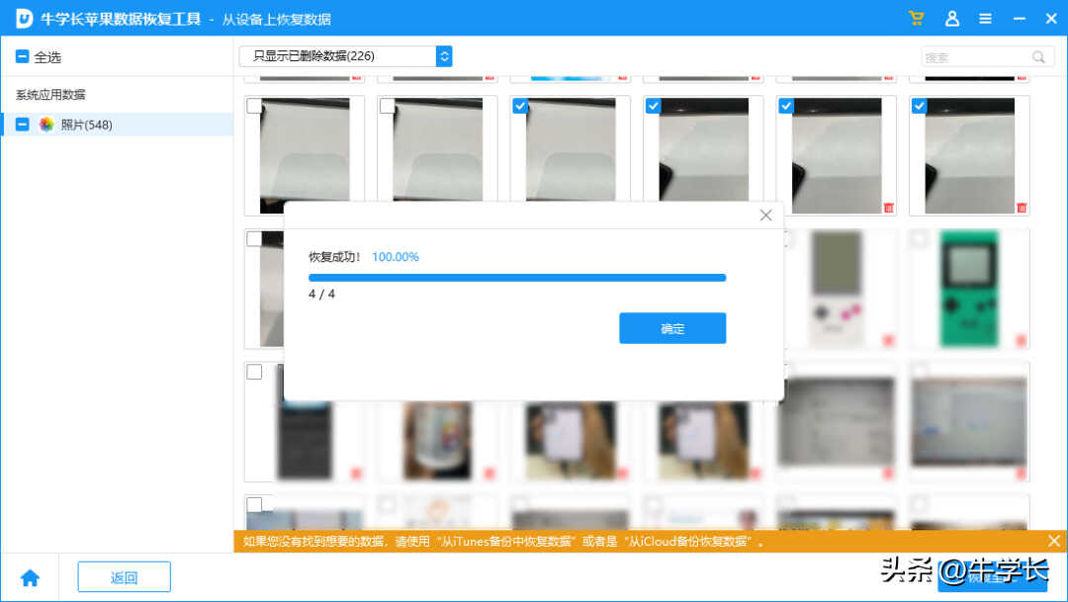1068x602 pixels.
Task: Open the hamburger menu in title bar
Action: 985,19
